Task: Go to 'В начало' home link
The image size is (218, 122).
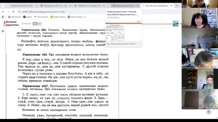Action: 27,24
